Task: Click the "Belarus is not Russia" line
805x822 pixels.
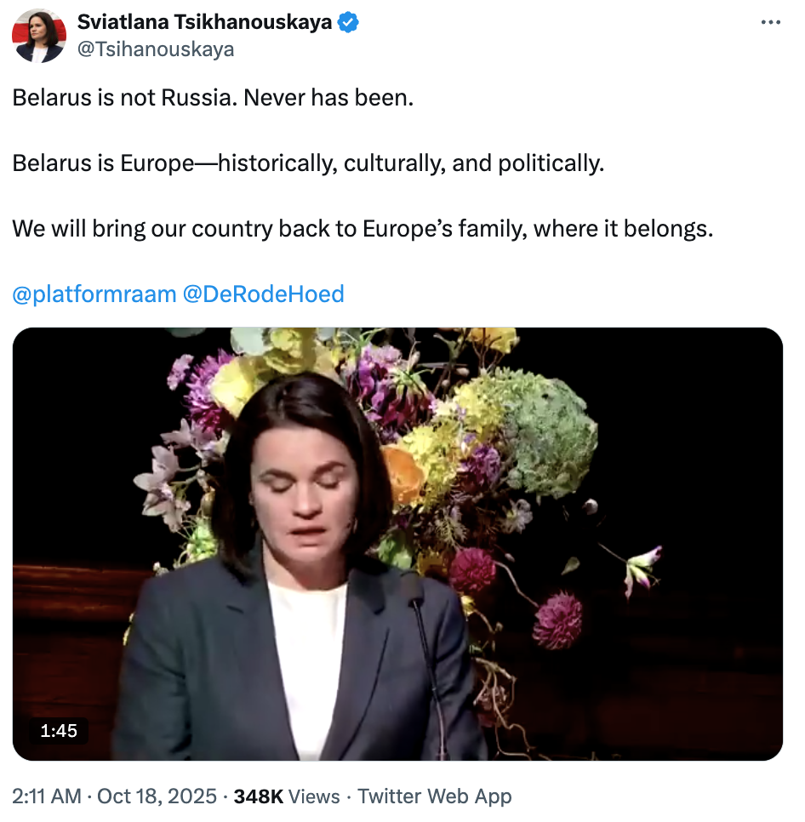Action: point(213,98)
